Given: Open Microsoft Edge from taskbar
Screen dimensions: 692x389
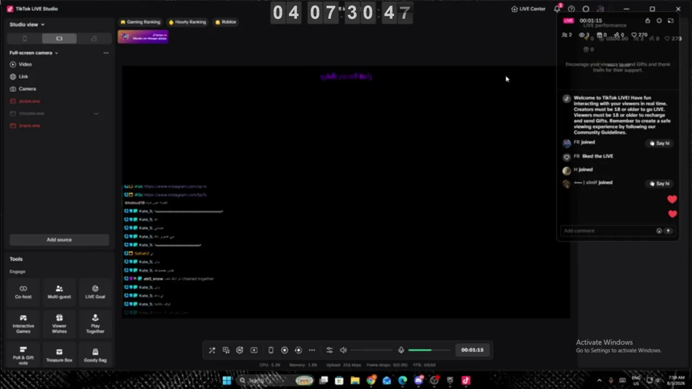Looking at the screenshot, I should 403,380.
